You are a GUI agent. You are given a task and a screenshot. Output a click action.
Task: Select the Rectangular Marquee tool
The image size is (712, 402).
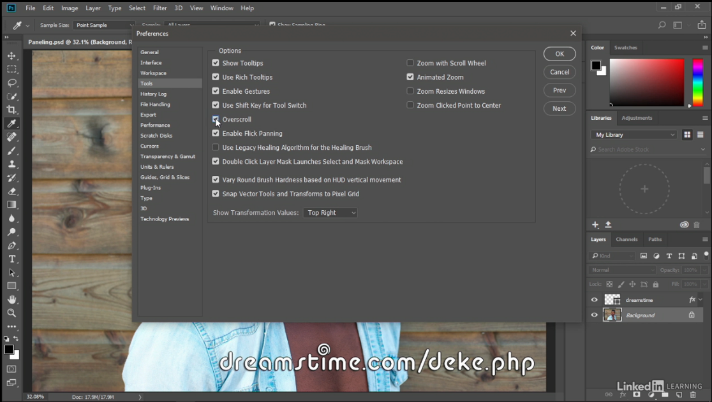(x=12, y=69)
